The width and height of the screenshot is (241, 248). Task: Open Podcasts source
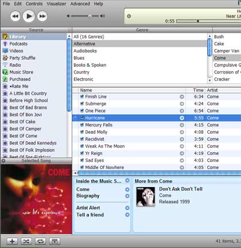click(x=34, y=44)
